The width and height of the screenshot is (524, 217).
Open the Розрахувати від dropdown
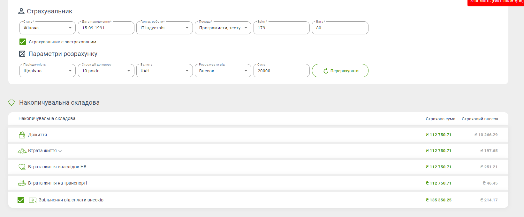(x=223, y=71)
